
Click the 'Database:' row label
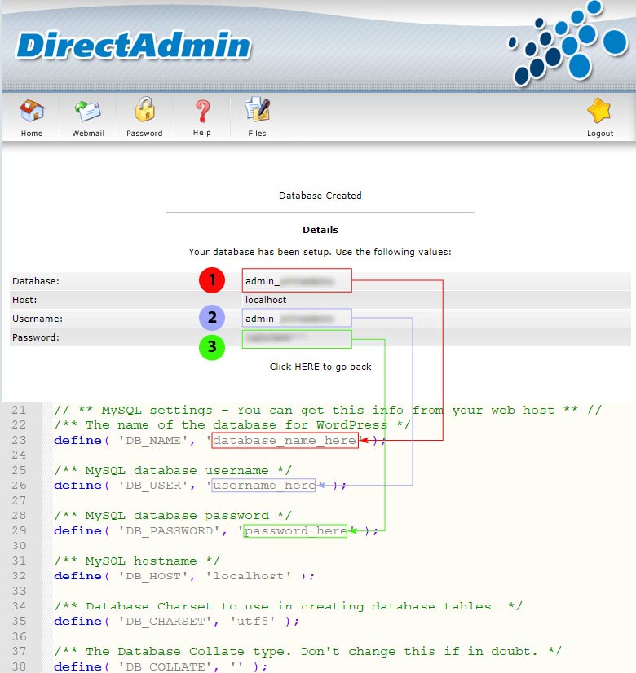click(x=36, y=281)
